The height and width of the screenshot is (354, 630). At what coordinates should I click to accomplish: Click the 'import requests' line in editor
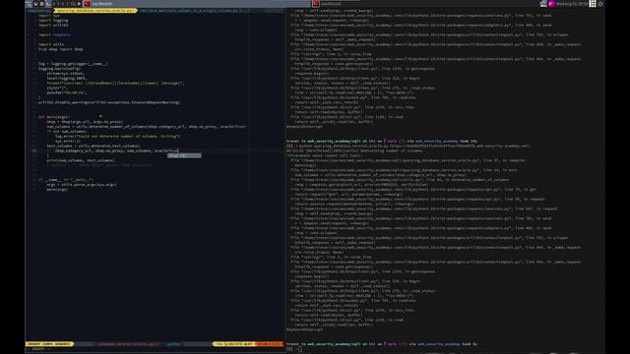54,35
